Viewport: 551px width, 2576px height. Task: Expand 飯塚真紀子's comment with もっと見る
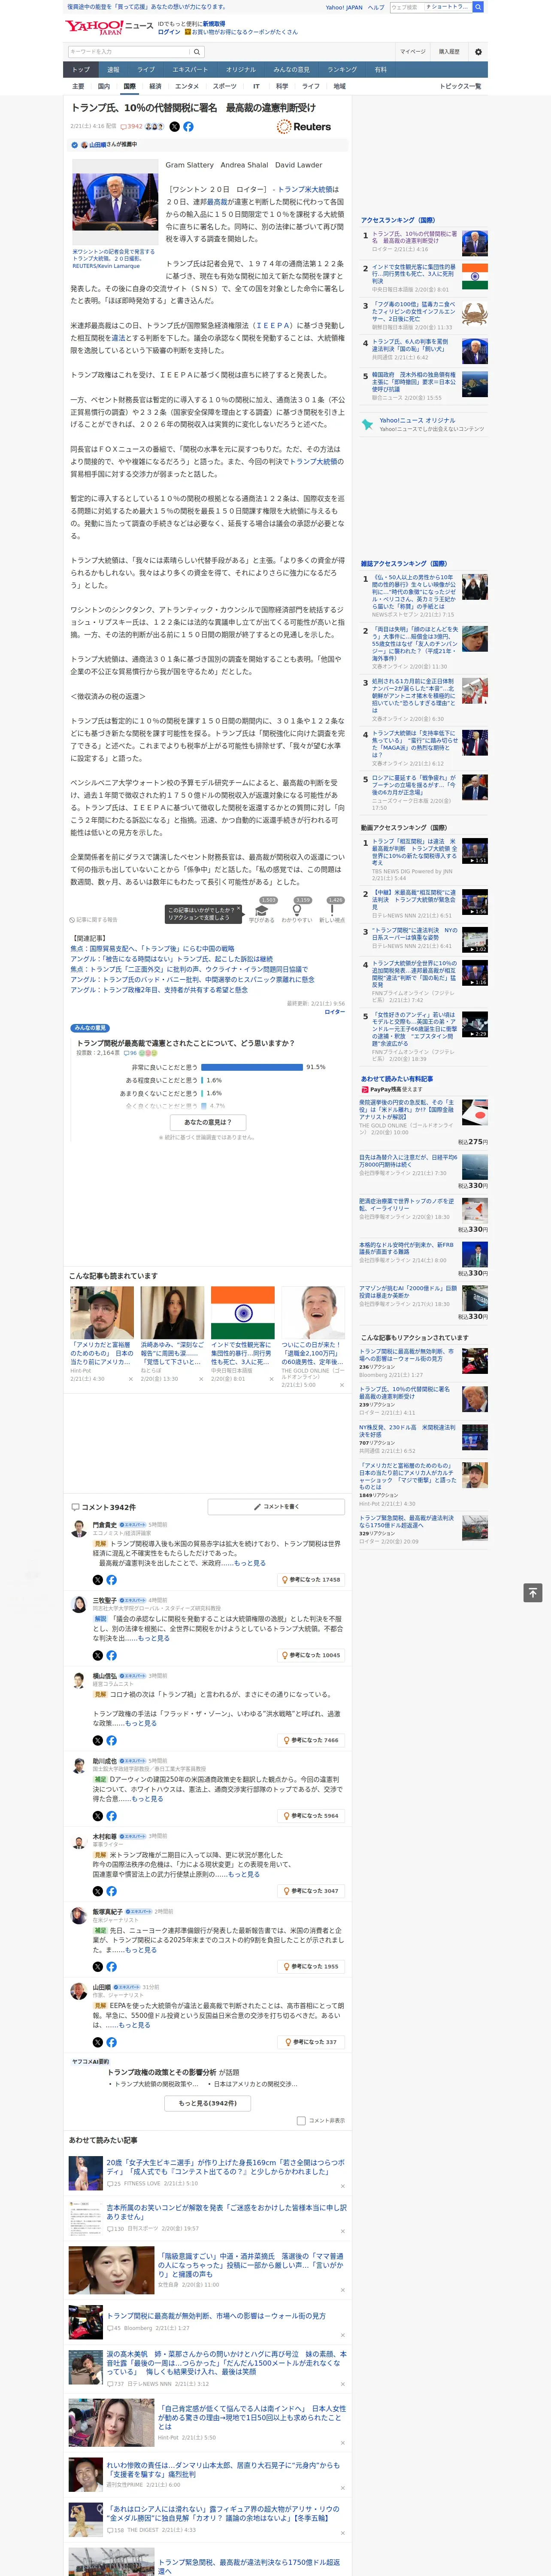[141, 1949]
